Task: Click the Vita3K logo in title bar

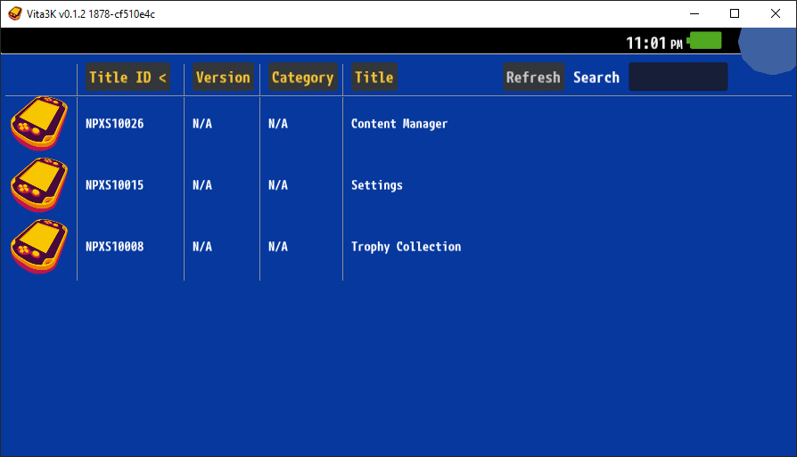Action: click(15, 13)
